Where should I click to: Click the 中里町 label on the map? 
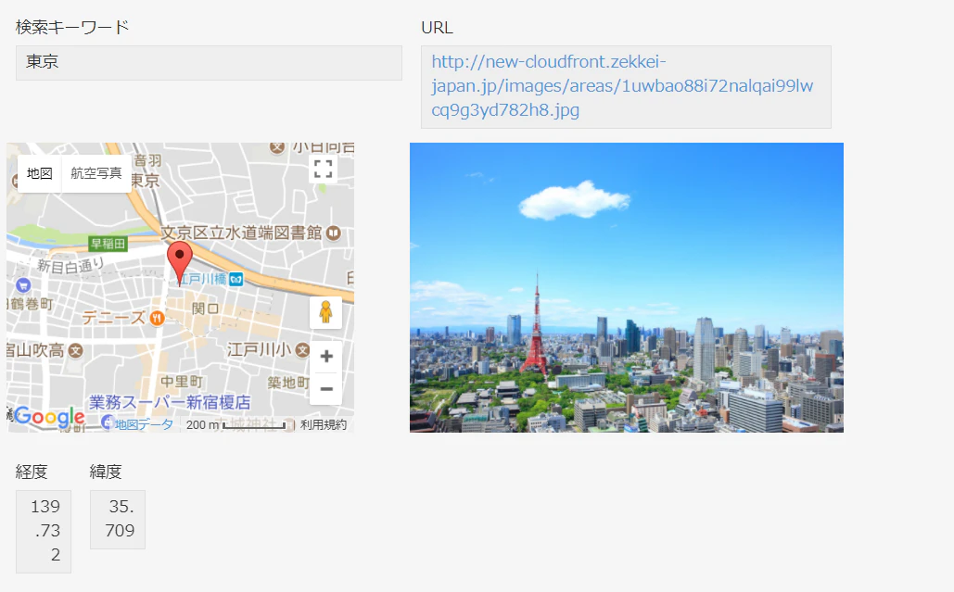pyautogui.click(x=182, y=382)
